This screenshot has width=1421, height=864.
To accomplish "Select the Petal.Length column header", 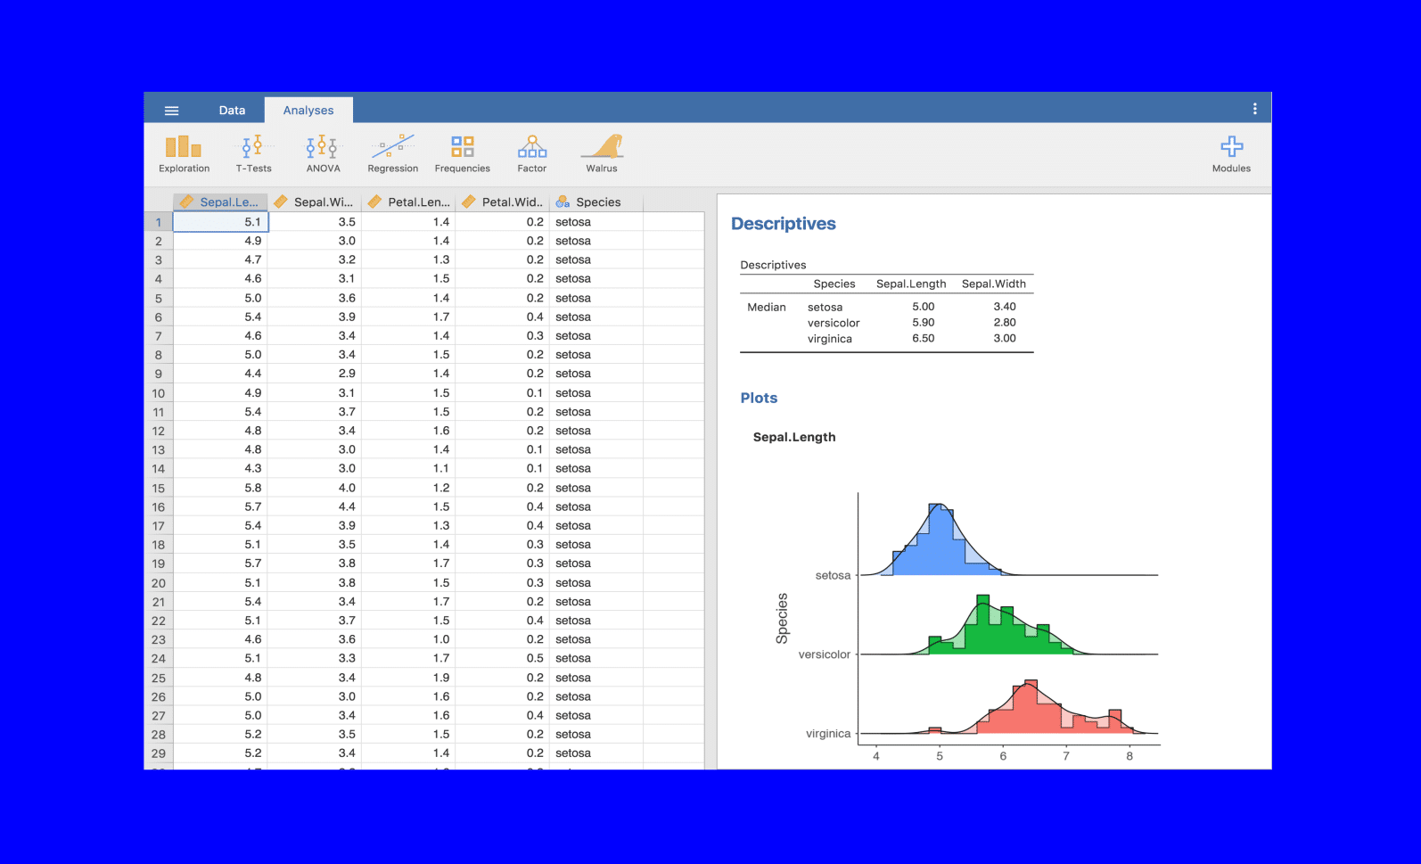I will click(408, 202).
